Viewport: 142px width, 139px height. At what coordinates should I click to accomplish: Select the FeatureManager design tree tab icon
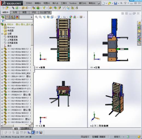pyautogui.click(x=3, y=17)
